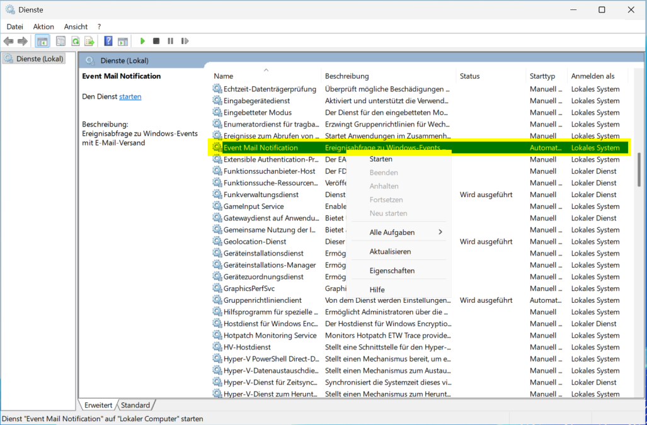Screen dimensions: 647x425
Task: Sort by the Anmelden als column header
Action: [x=597, y=76]
